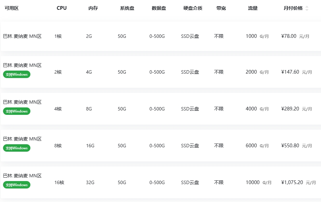Select the 可用区 column header
The height and width of the screenshot is (202, 321).
point(11,8)
